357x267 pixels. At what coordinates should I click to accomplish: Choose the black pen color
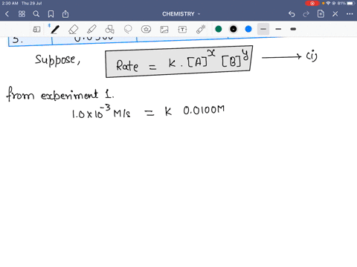[234, 29]
